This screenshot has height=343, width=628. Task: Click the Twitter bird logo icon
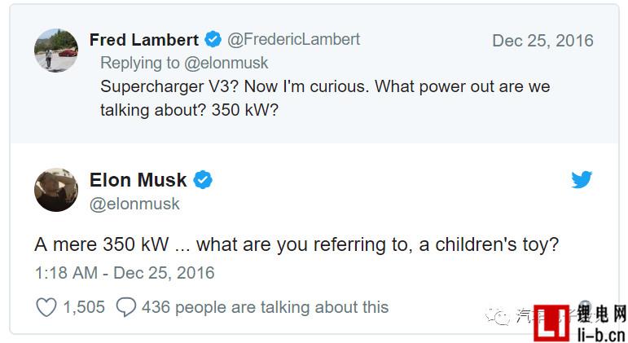click(582, 179)
